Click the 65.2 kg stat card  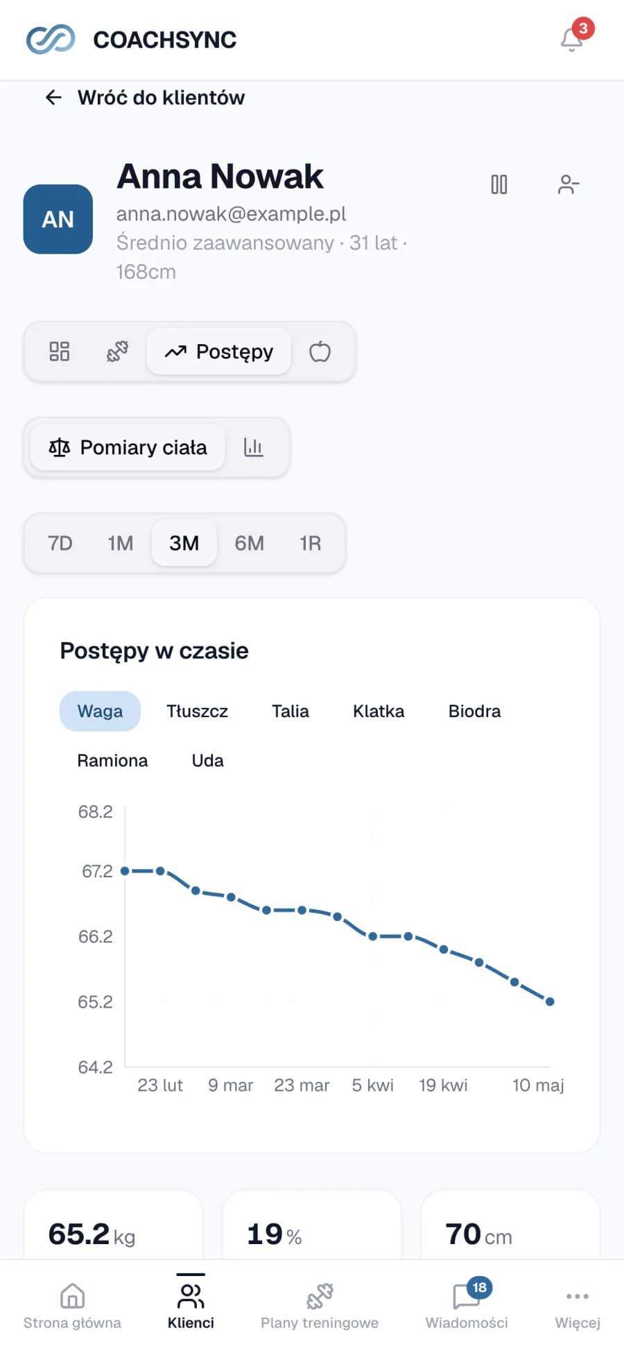click(x=114, y=1225)
